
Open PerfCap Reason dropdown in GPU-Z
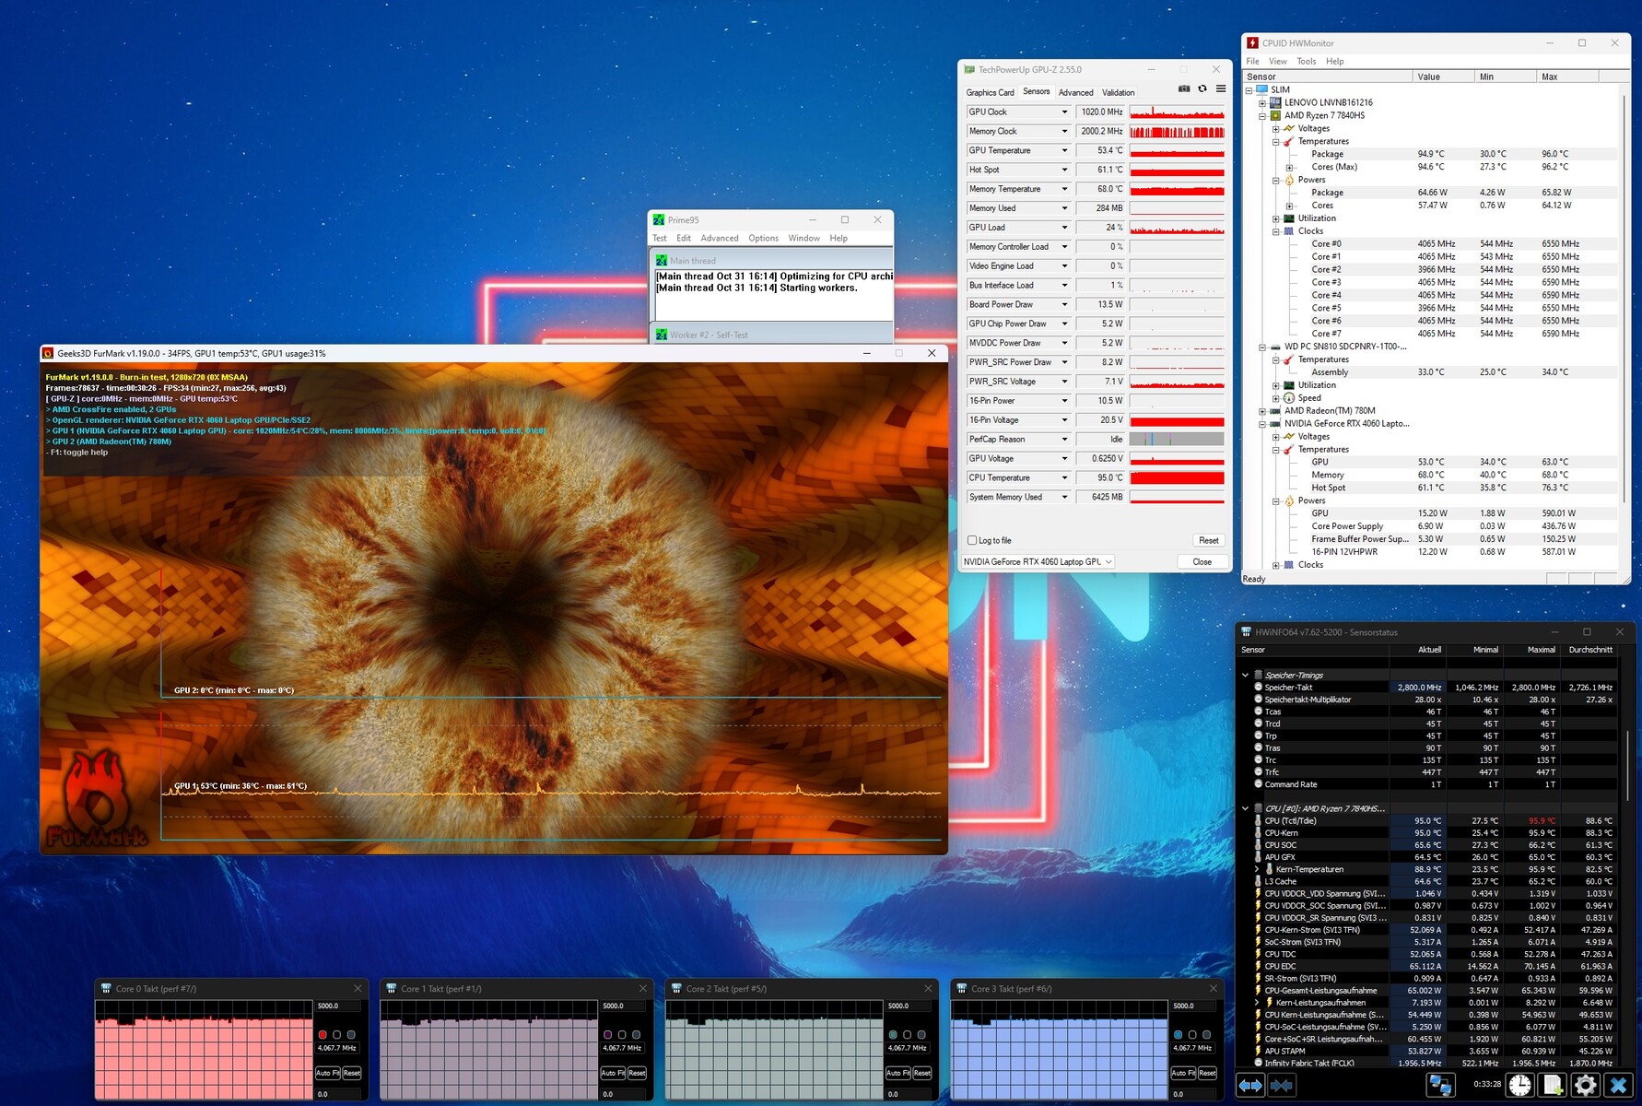click(x=1064, y=440)
